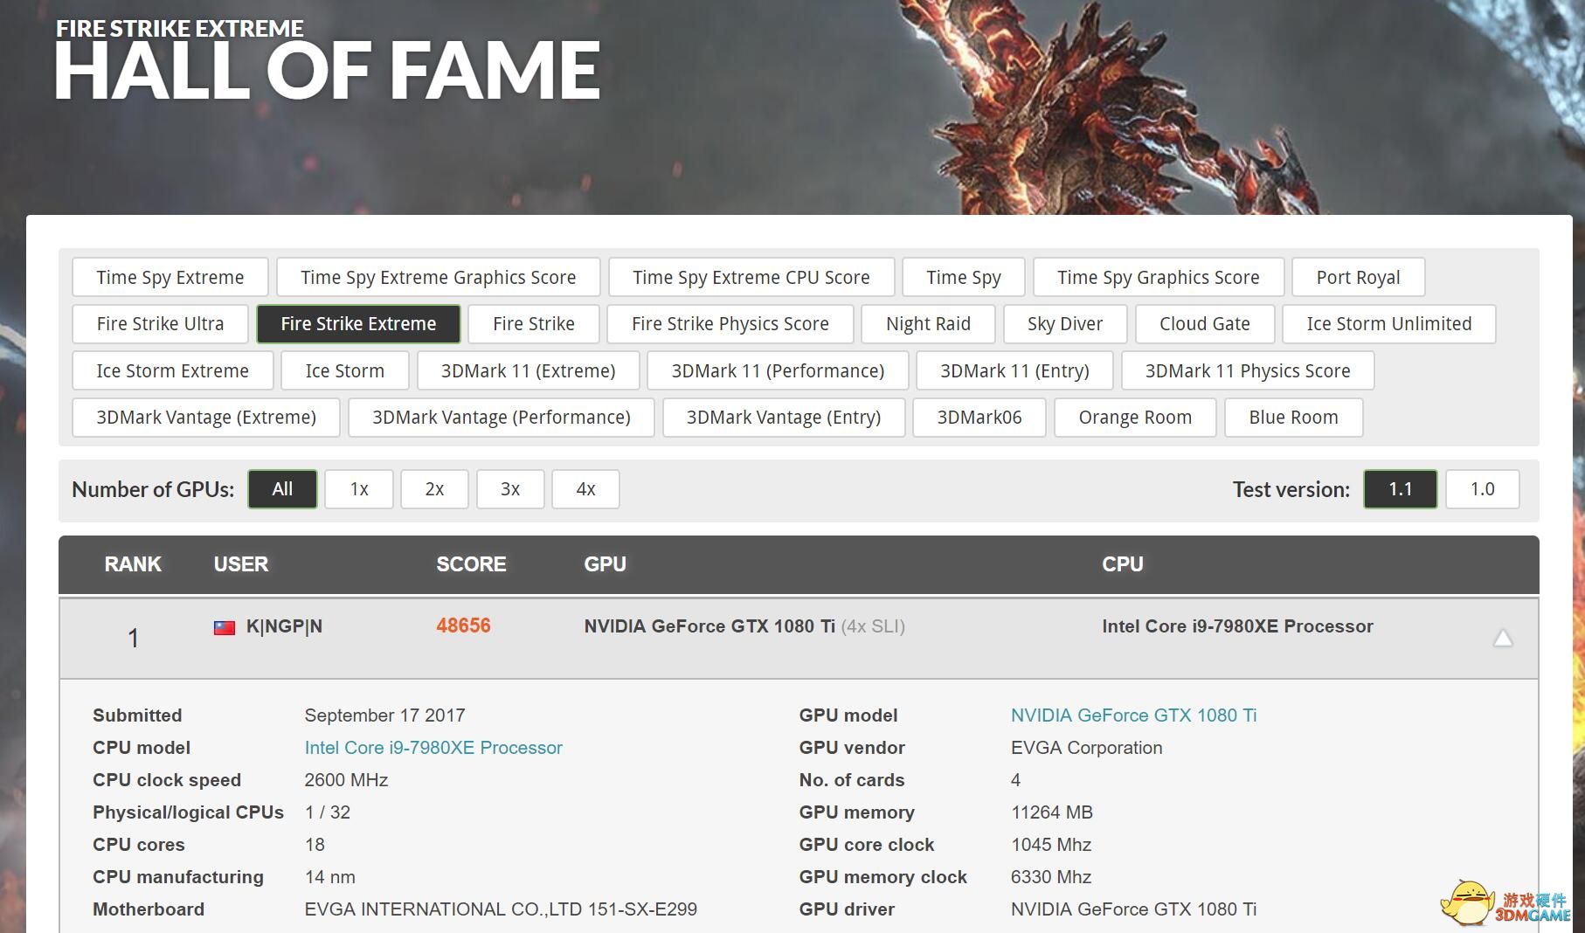Image resolution: width=1585 pixels, height=933 pixels.
Task: Filter results to 1x GPU
Action: [359, 489]
